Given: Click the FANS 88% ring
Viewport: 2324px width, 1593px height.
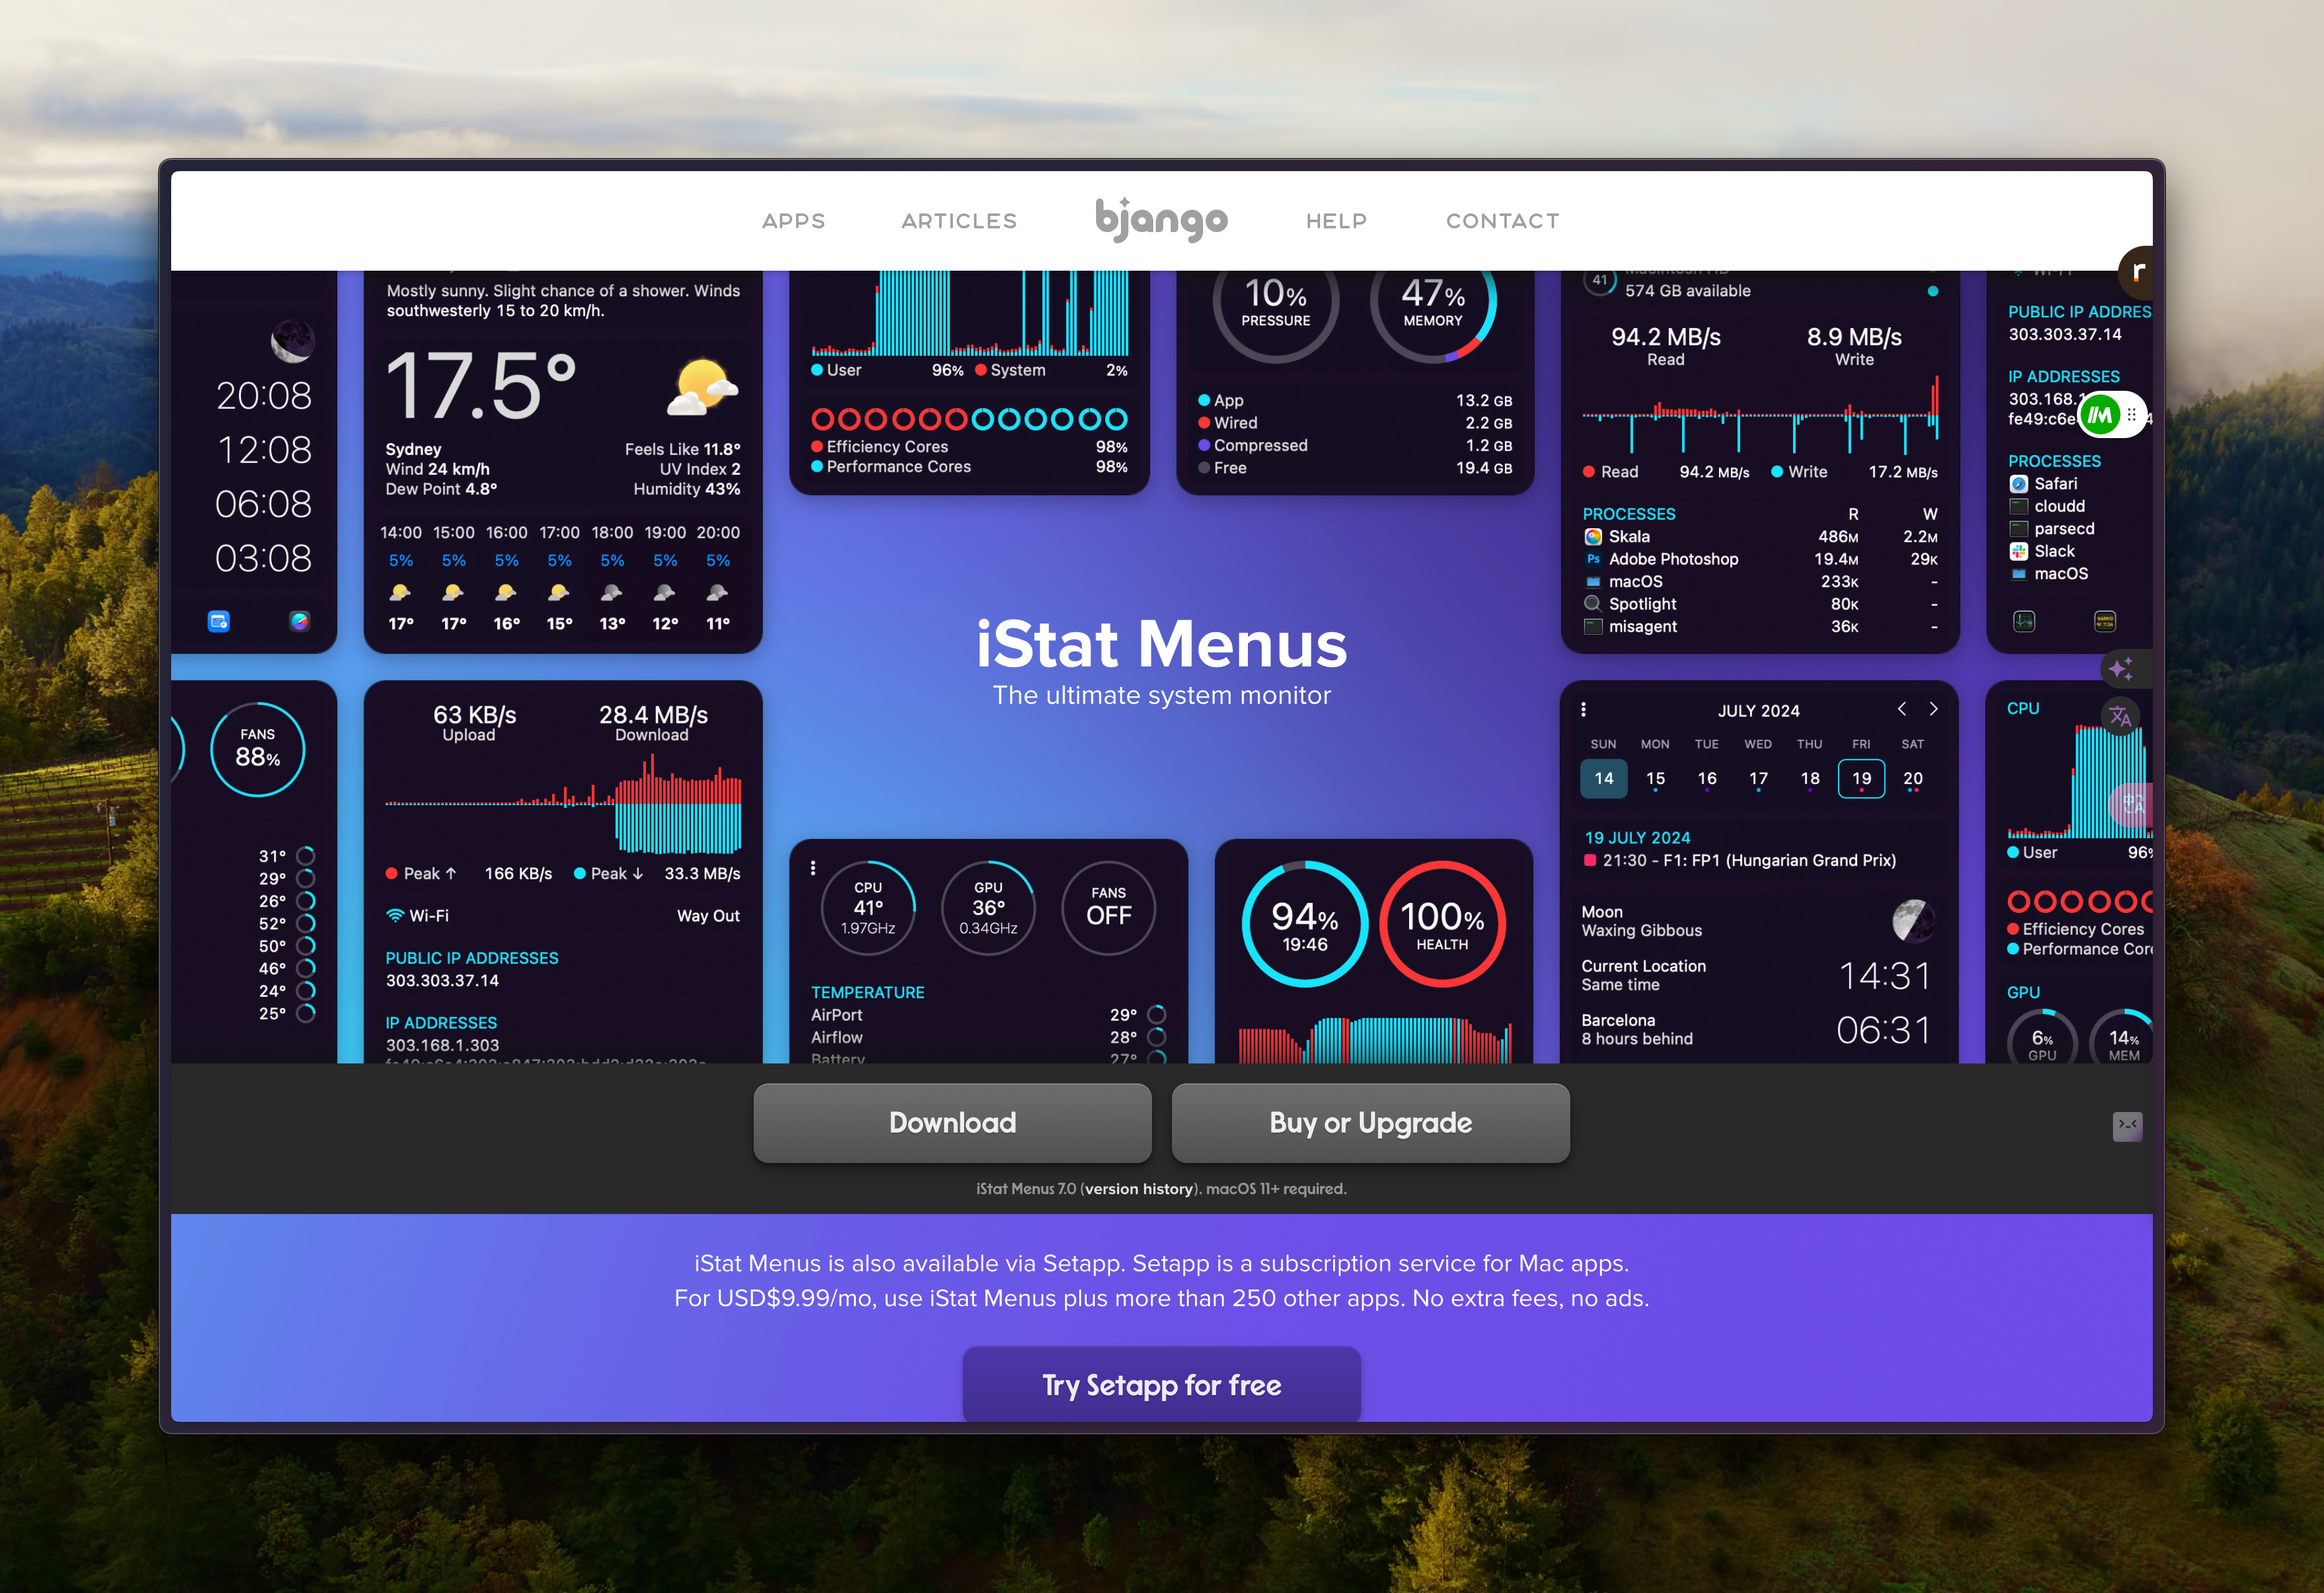Looking at the screenshot, I should point(257,749).
